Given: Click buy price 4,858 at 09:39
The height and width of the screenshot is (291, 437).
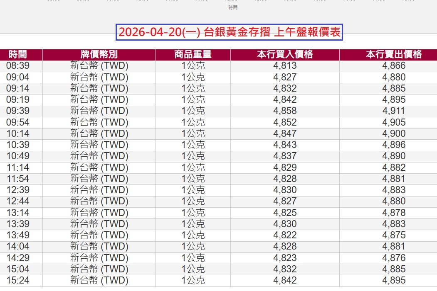Looking at the screenshot, I should pyautogui.click(x=285, y=111).
